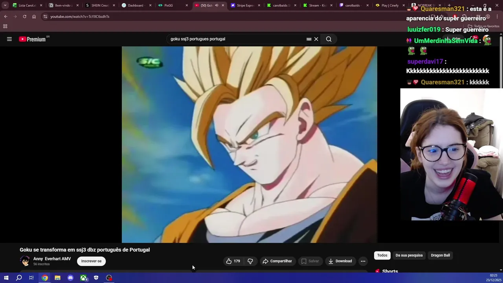
Task: Click the video title text
Action: click(x=85, y=250)
